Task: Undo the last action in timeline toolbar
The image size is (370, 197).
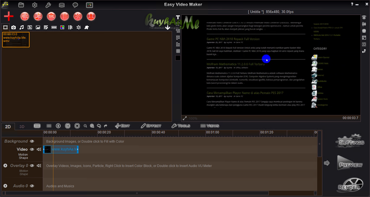Action: (x=99, y=126)
